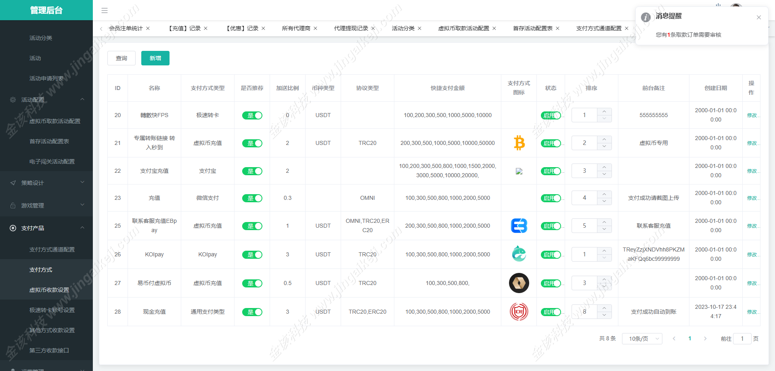Toggle the hamburger menu collapse icon
The height and width of the screenshot is (371, 775).
pyautogui.click(x=105, y=10)
